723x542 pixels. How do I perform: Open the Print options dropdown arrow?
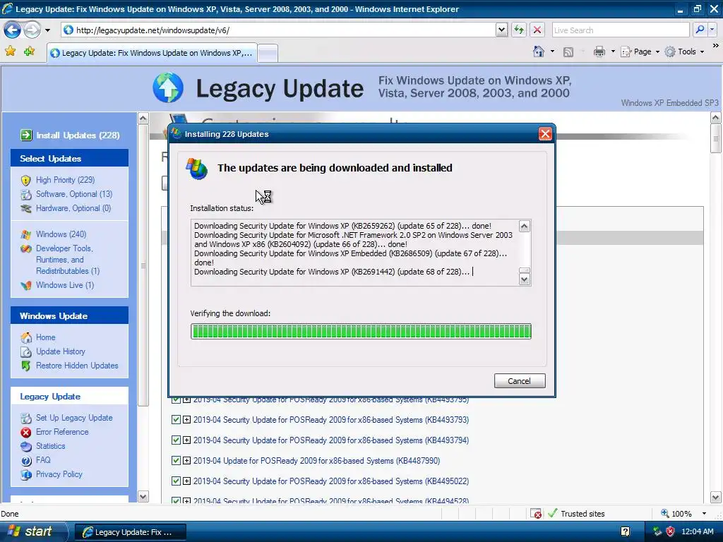point(613,52)
